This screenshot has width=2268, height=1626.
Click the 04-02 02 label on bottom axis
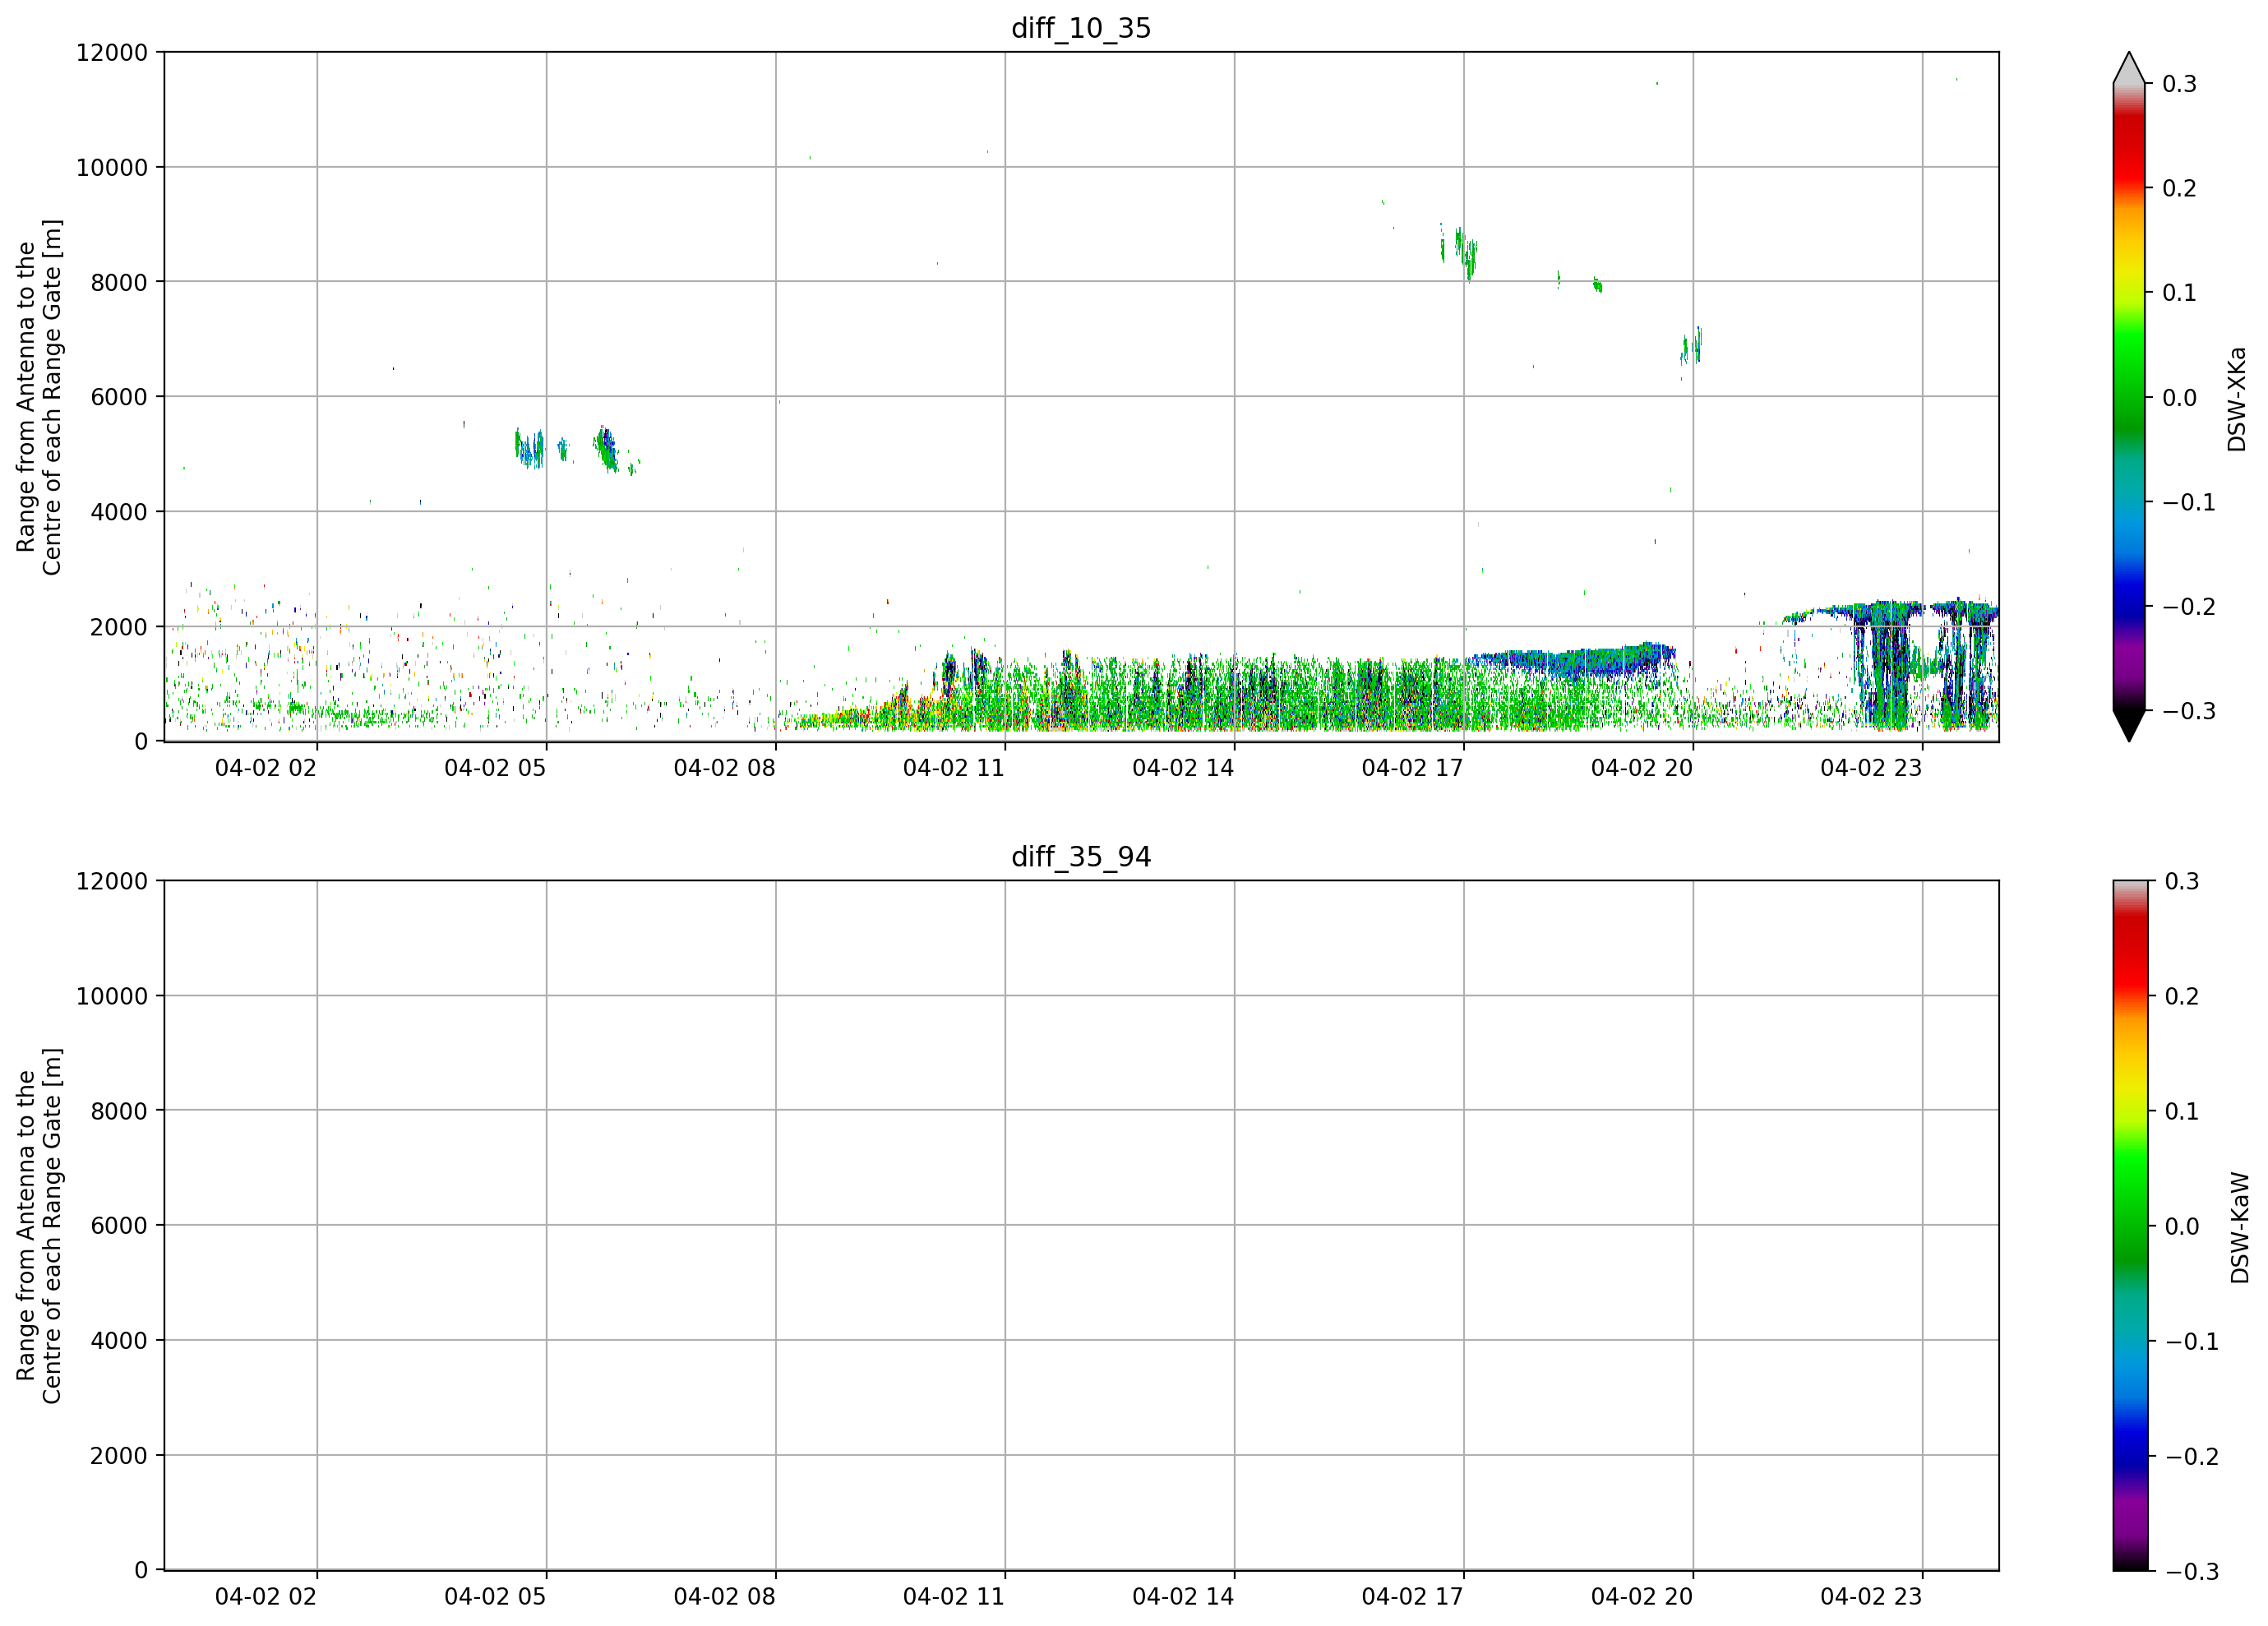click(x=265, y=1597)
